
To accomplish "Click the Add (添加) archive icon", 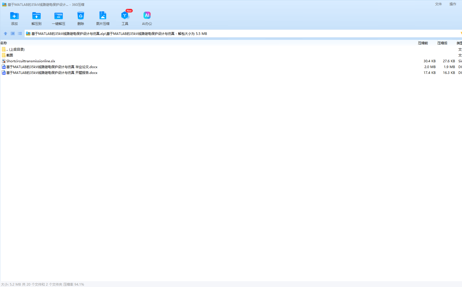I will 14,16.
